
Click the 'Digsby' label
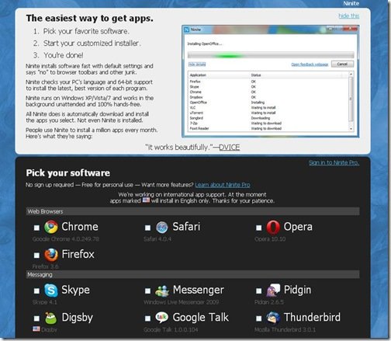[78, 318]
